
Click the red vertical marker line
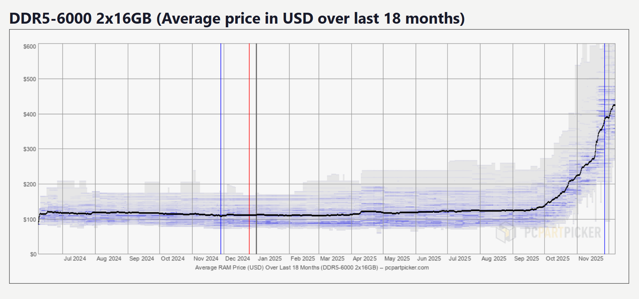pyautogui.click(x=249, y=145)
